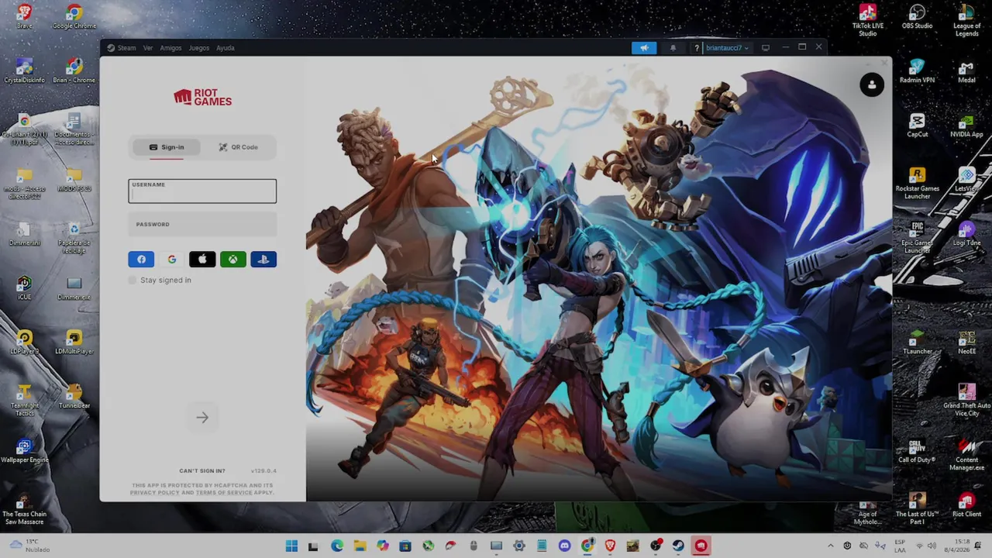Open Epic Games Launcher shortcut
Image resolution: width=992 pixels, height=558 pixels.
tap(918, 237)
